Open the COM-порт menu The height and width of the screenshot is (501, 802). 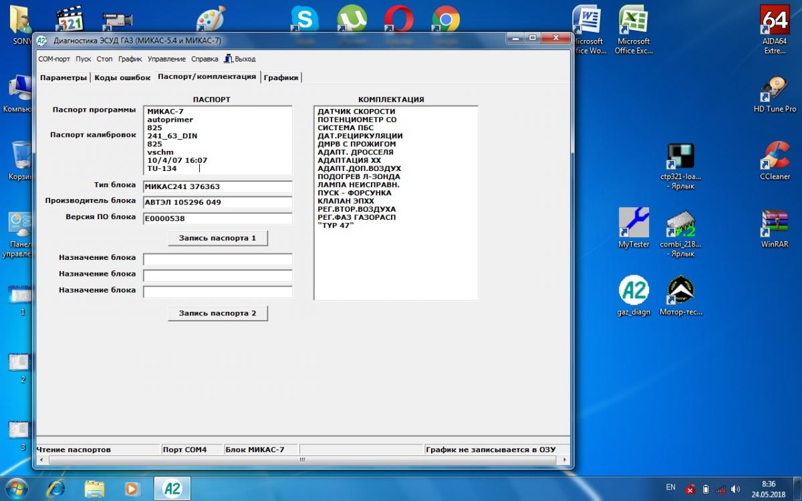pos(54,59)
